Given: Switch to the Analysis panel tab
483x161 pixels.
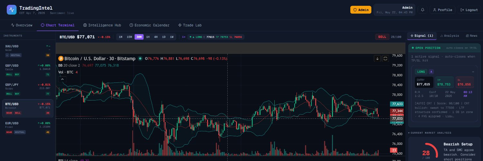Looking at the screenshot, I should coord(450,36).
